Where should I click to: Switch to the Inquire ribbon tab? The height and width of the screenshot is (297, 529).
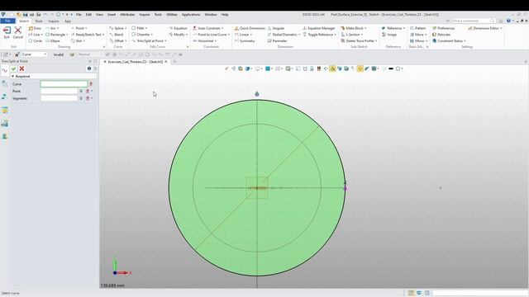pos(53,21)
